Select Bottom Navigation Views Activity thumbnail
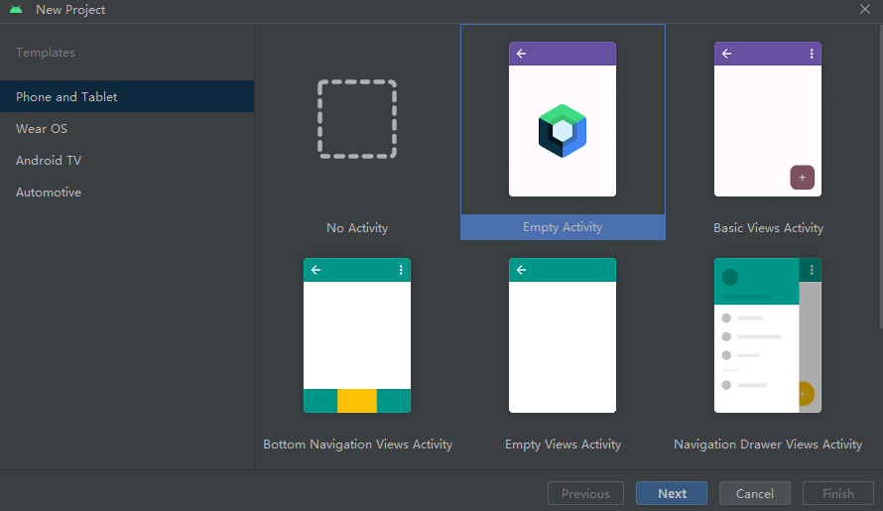This screenshot has height=511, width=883. [x=357, y=335]
